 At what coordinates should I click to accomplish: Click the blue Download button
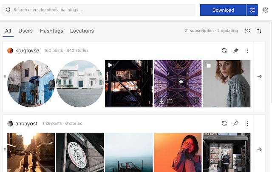223,10
